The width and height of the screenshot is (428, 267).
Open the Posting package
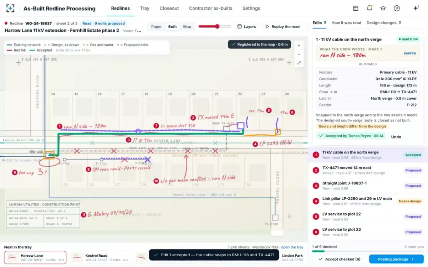click(x=396, y=259)
